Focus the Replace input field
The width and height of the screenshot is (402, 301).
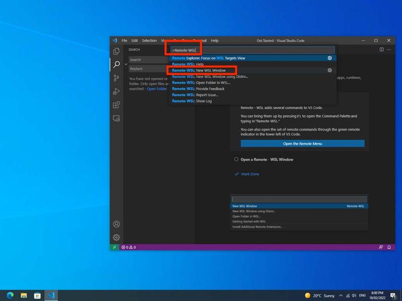(x=149, y=69)
